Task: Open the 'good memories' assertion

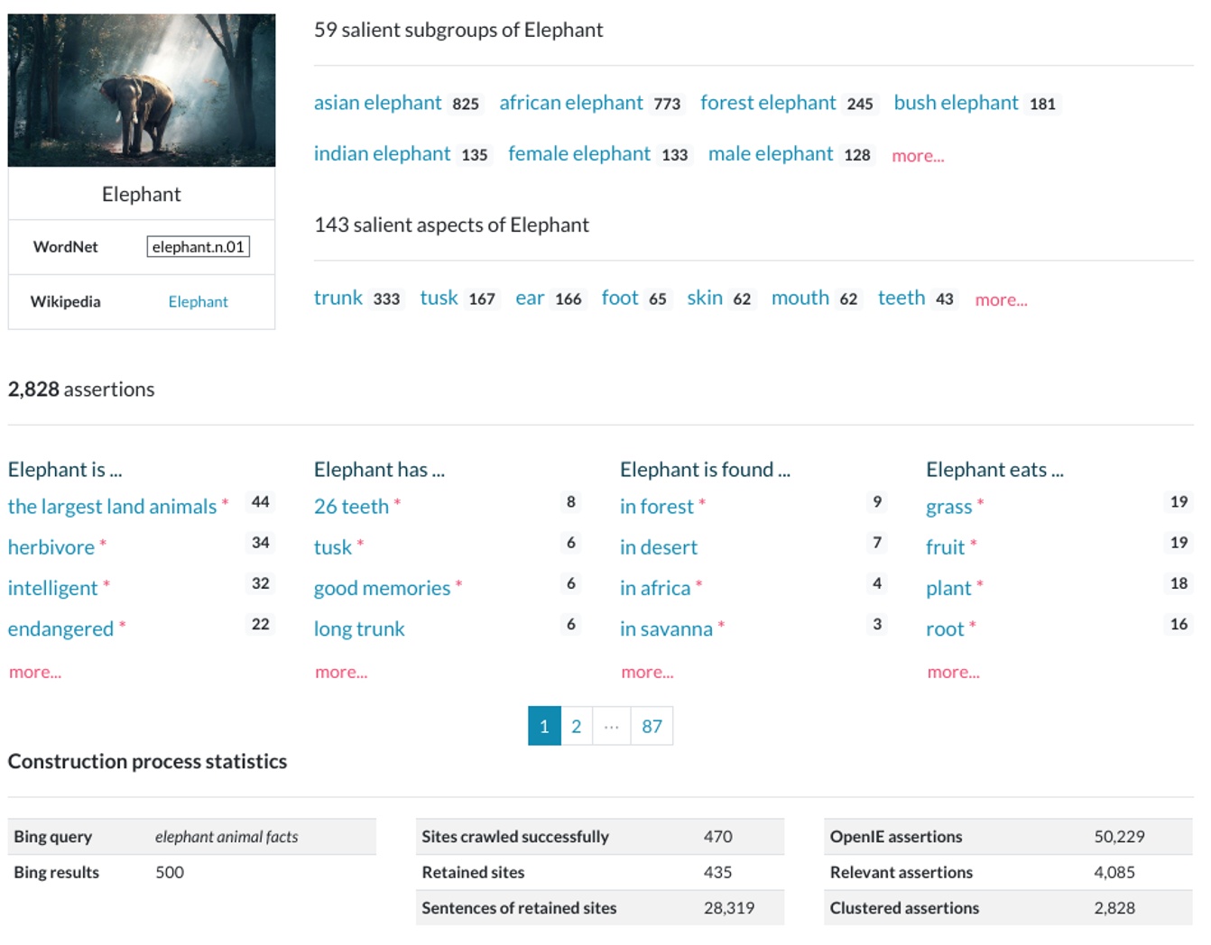Action: [382, 589]
